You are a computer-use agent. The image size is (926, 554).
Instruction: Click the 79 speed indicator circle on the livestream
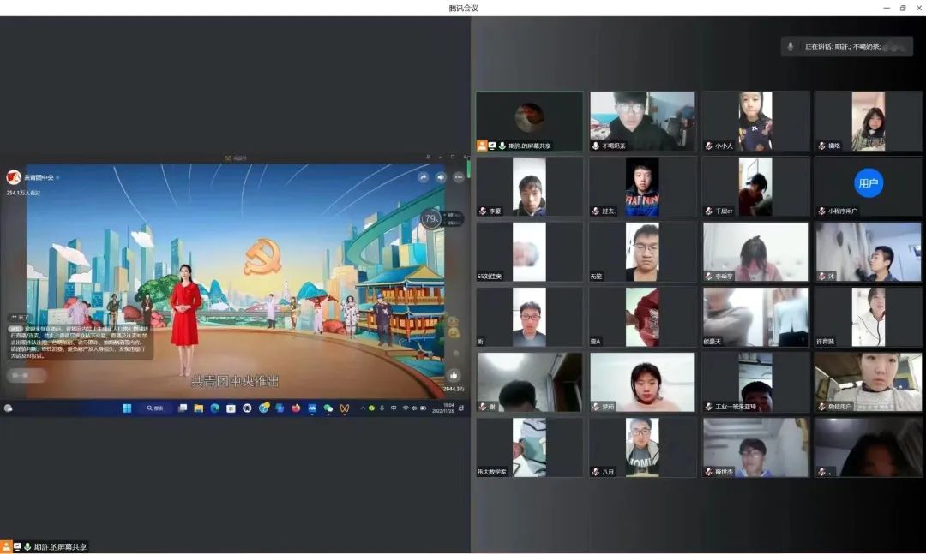(430, 219)
